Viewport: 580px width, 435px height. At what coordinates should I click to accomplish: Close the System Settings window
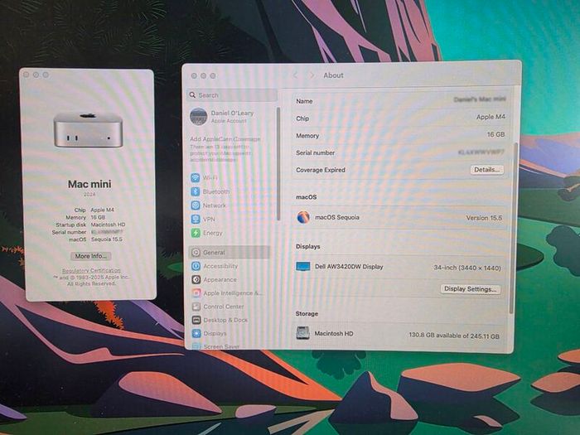pyautogui.click(x=194, y=76)
